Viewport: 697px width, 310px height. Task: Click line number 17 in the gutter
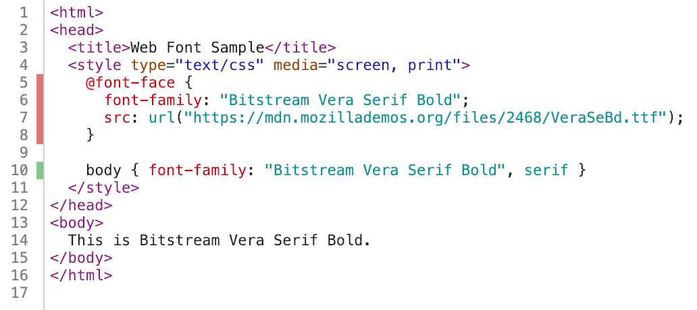[x=20, y=292]
